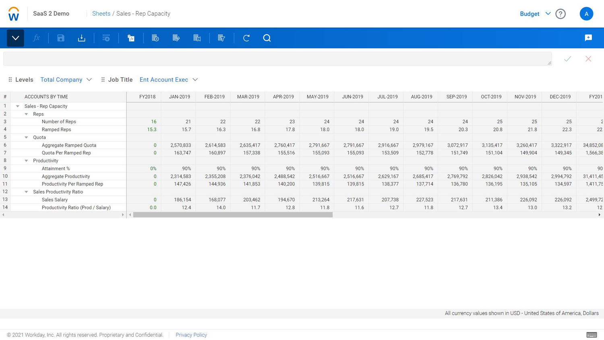Navigate back via the Sheets breadcrumb
This screenshot has width=604, height=340.
point(101,13)
